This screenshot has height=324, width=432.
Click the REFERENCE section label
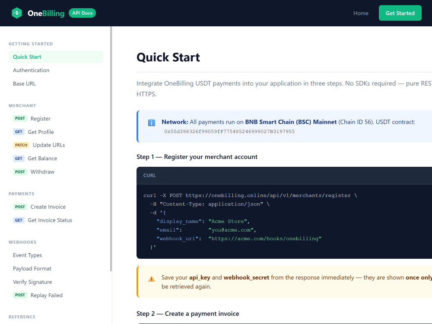point(22,317)
